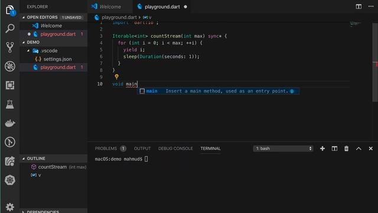Open the Docker whale view
The height and width of the screenshot is (213, 378).
click(10, 123)
